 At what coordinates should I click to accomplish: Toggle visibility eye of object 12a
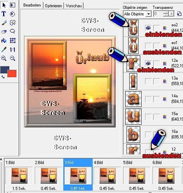coord(148,63)
